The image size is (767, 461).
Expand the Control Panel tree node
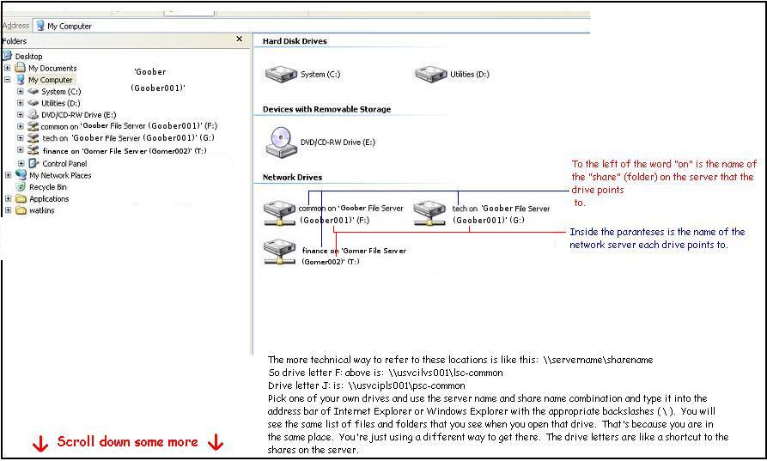(21, 163)
